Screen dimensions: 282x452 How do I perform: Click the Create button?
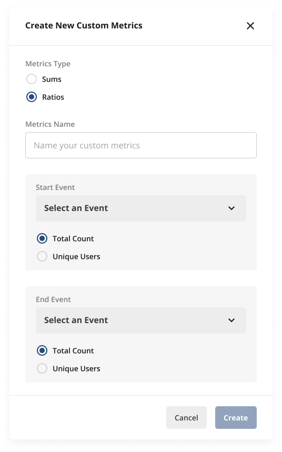pos(236,417)
